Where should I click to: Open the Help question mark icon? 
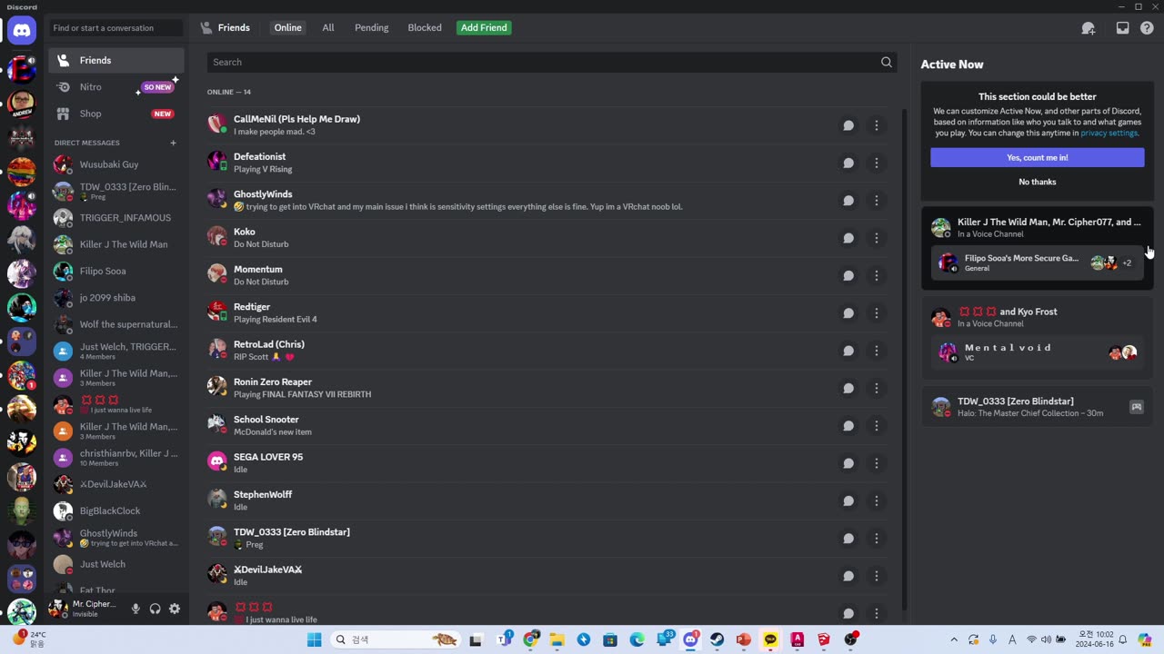click(1147, 28)
